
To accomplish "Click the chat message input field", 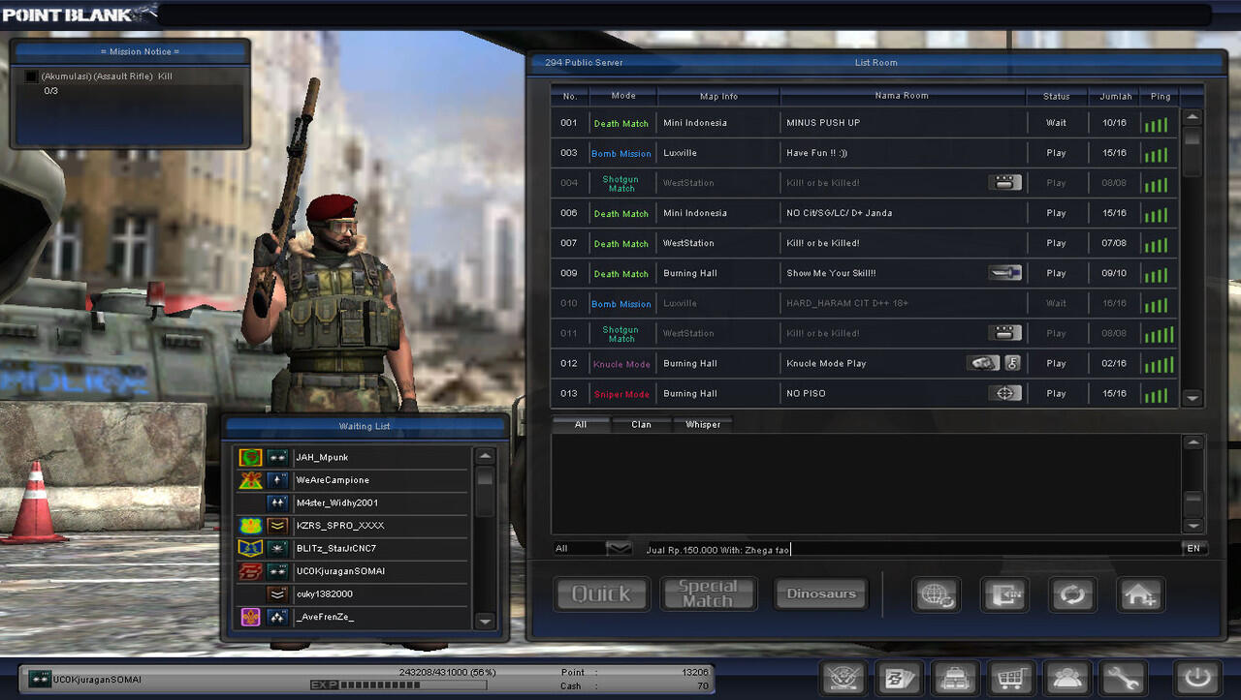I will coord(909,549).
